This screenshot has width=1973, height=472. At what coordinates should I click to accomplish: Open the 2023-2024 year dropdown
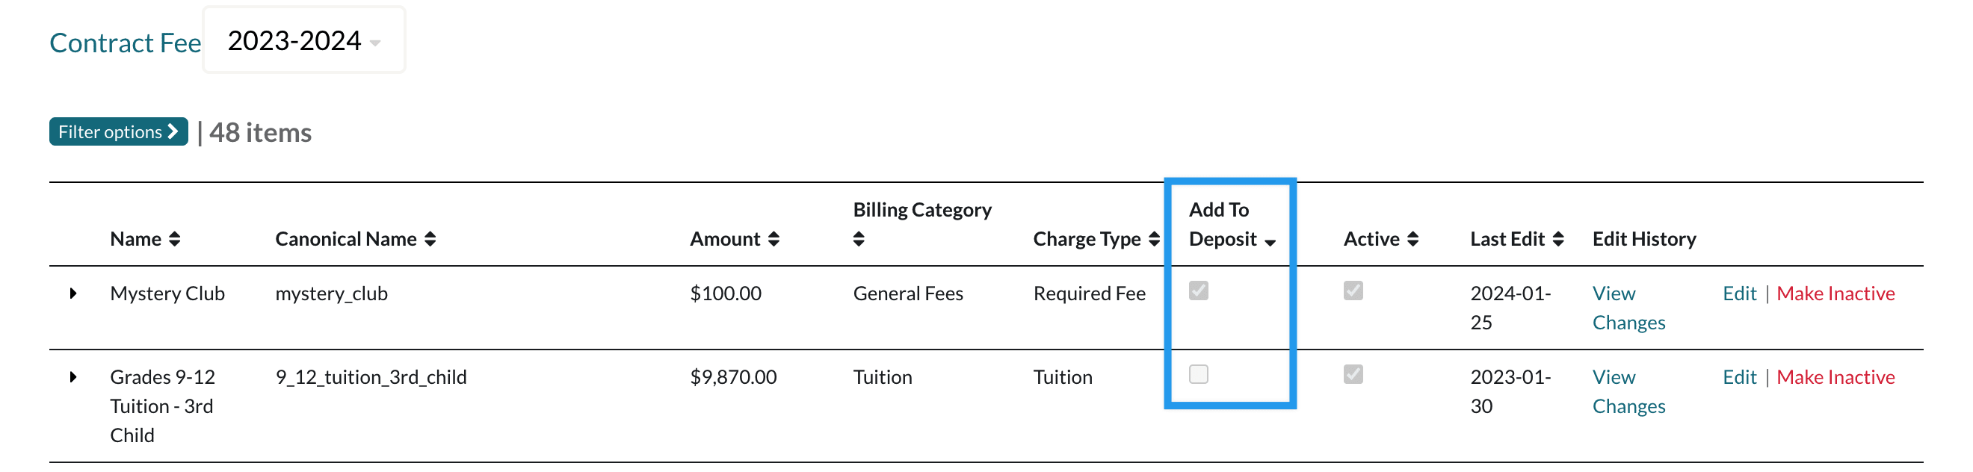pos(304,41)
